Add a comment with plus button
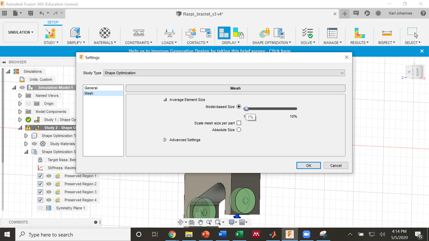 95,222
